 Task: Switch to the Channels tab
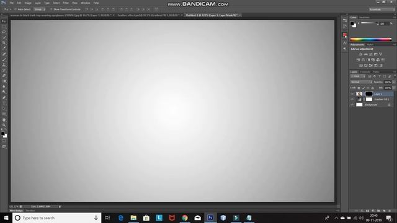(365, 72)
